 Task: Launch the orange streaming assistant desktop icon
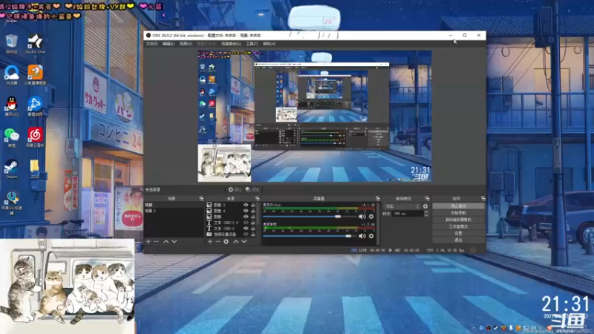click(35, 75)
